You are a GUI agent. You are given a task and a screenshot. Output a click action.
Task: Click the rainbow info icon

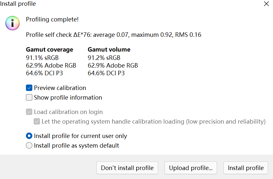tap(12, 23)
